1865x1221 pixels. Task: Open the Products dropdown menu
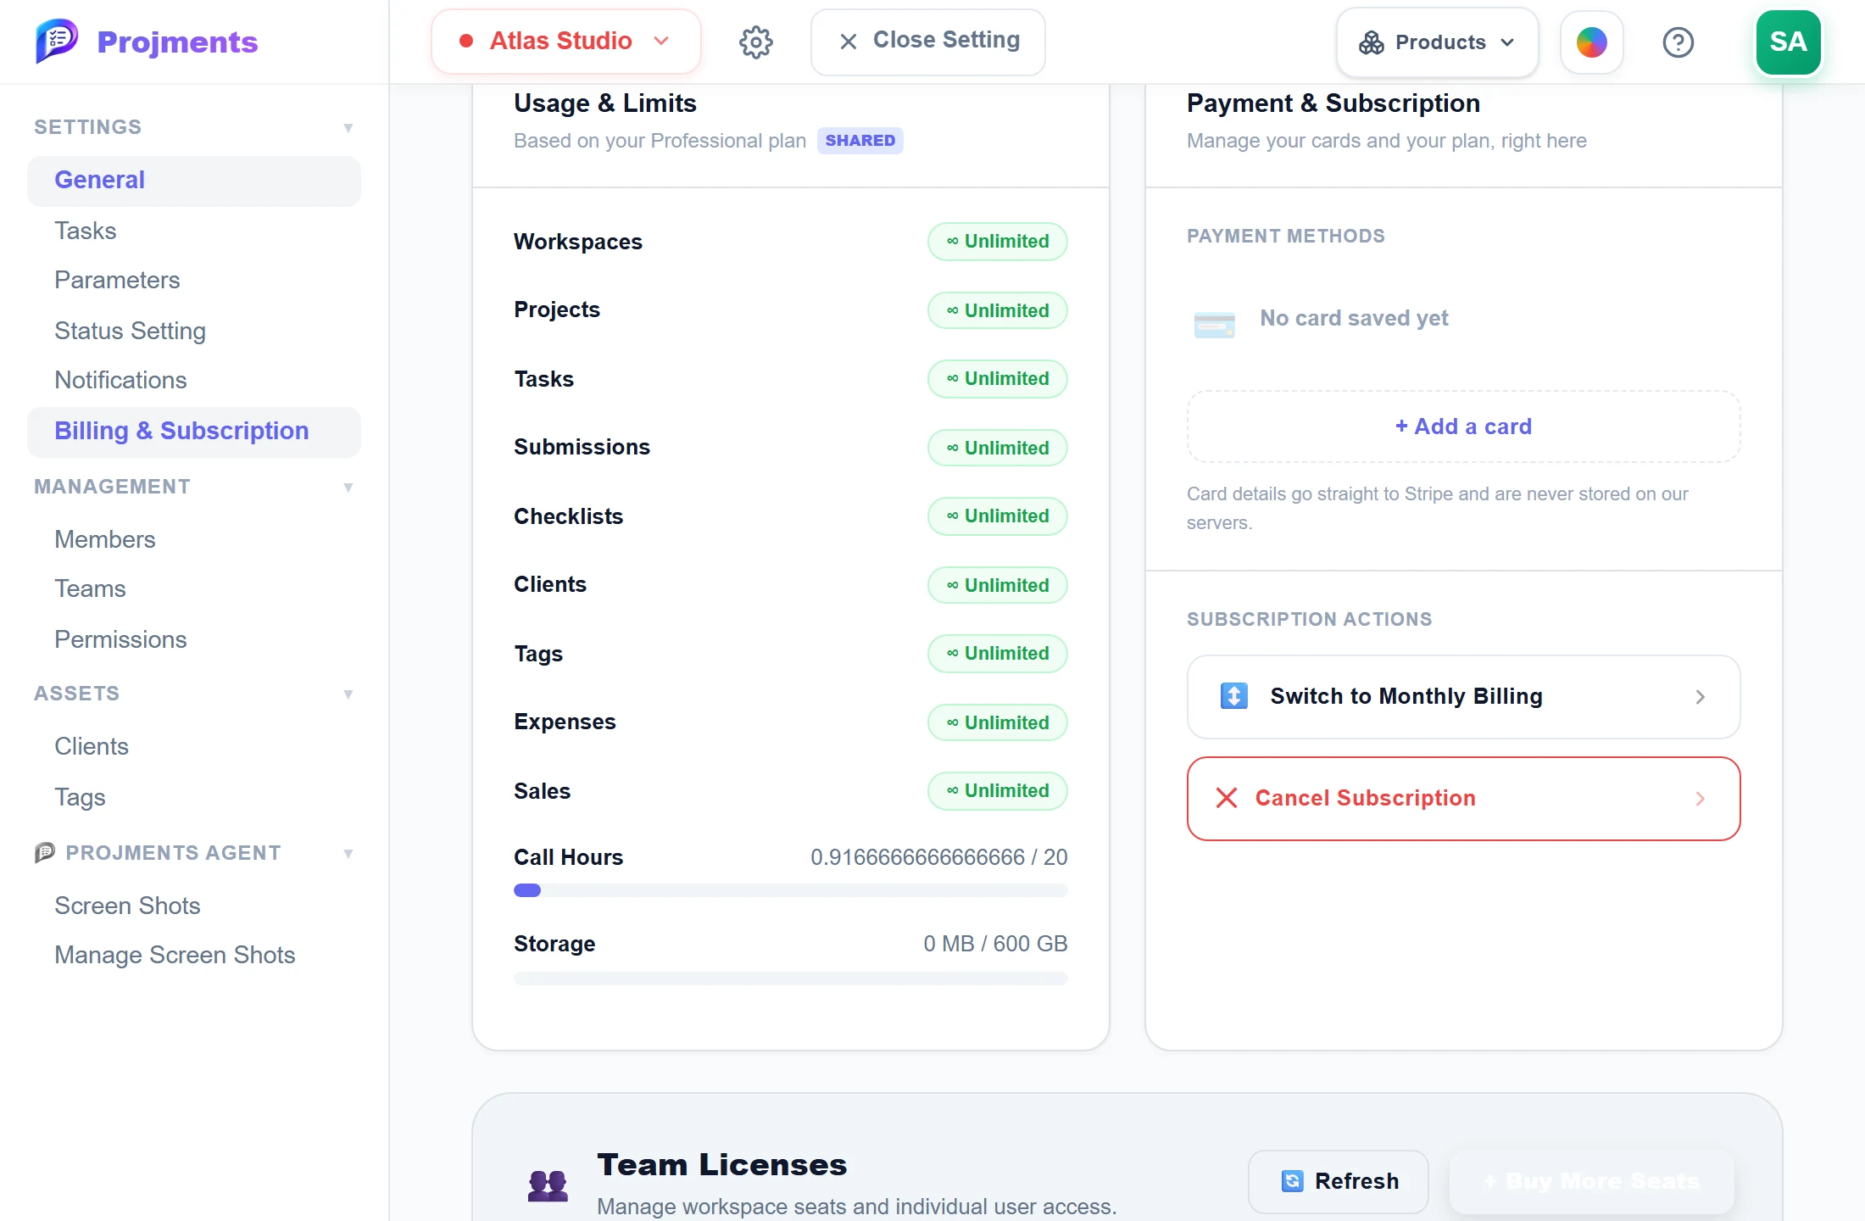click(x=1437, y=42)
